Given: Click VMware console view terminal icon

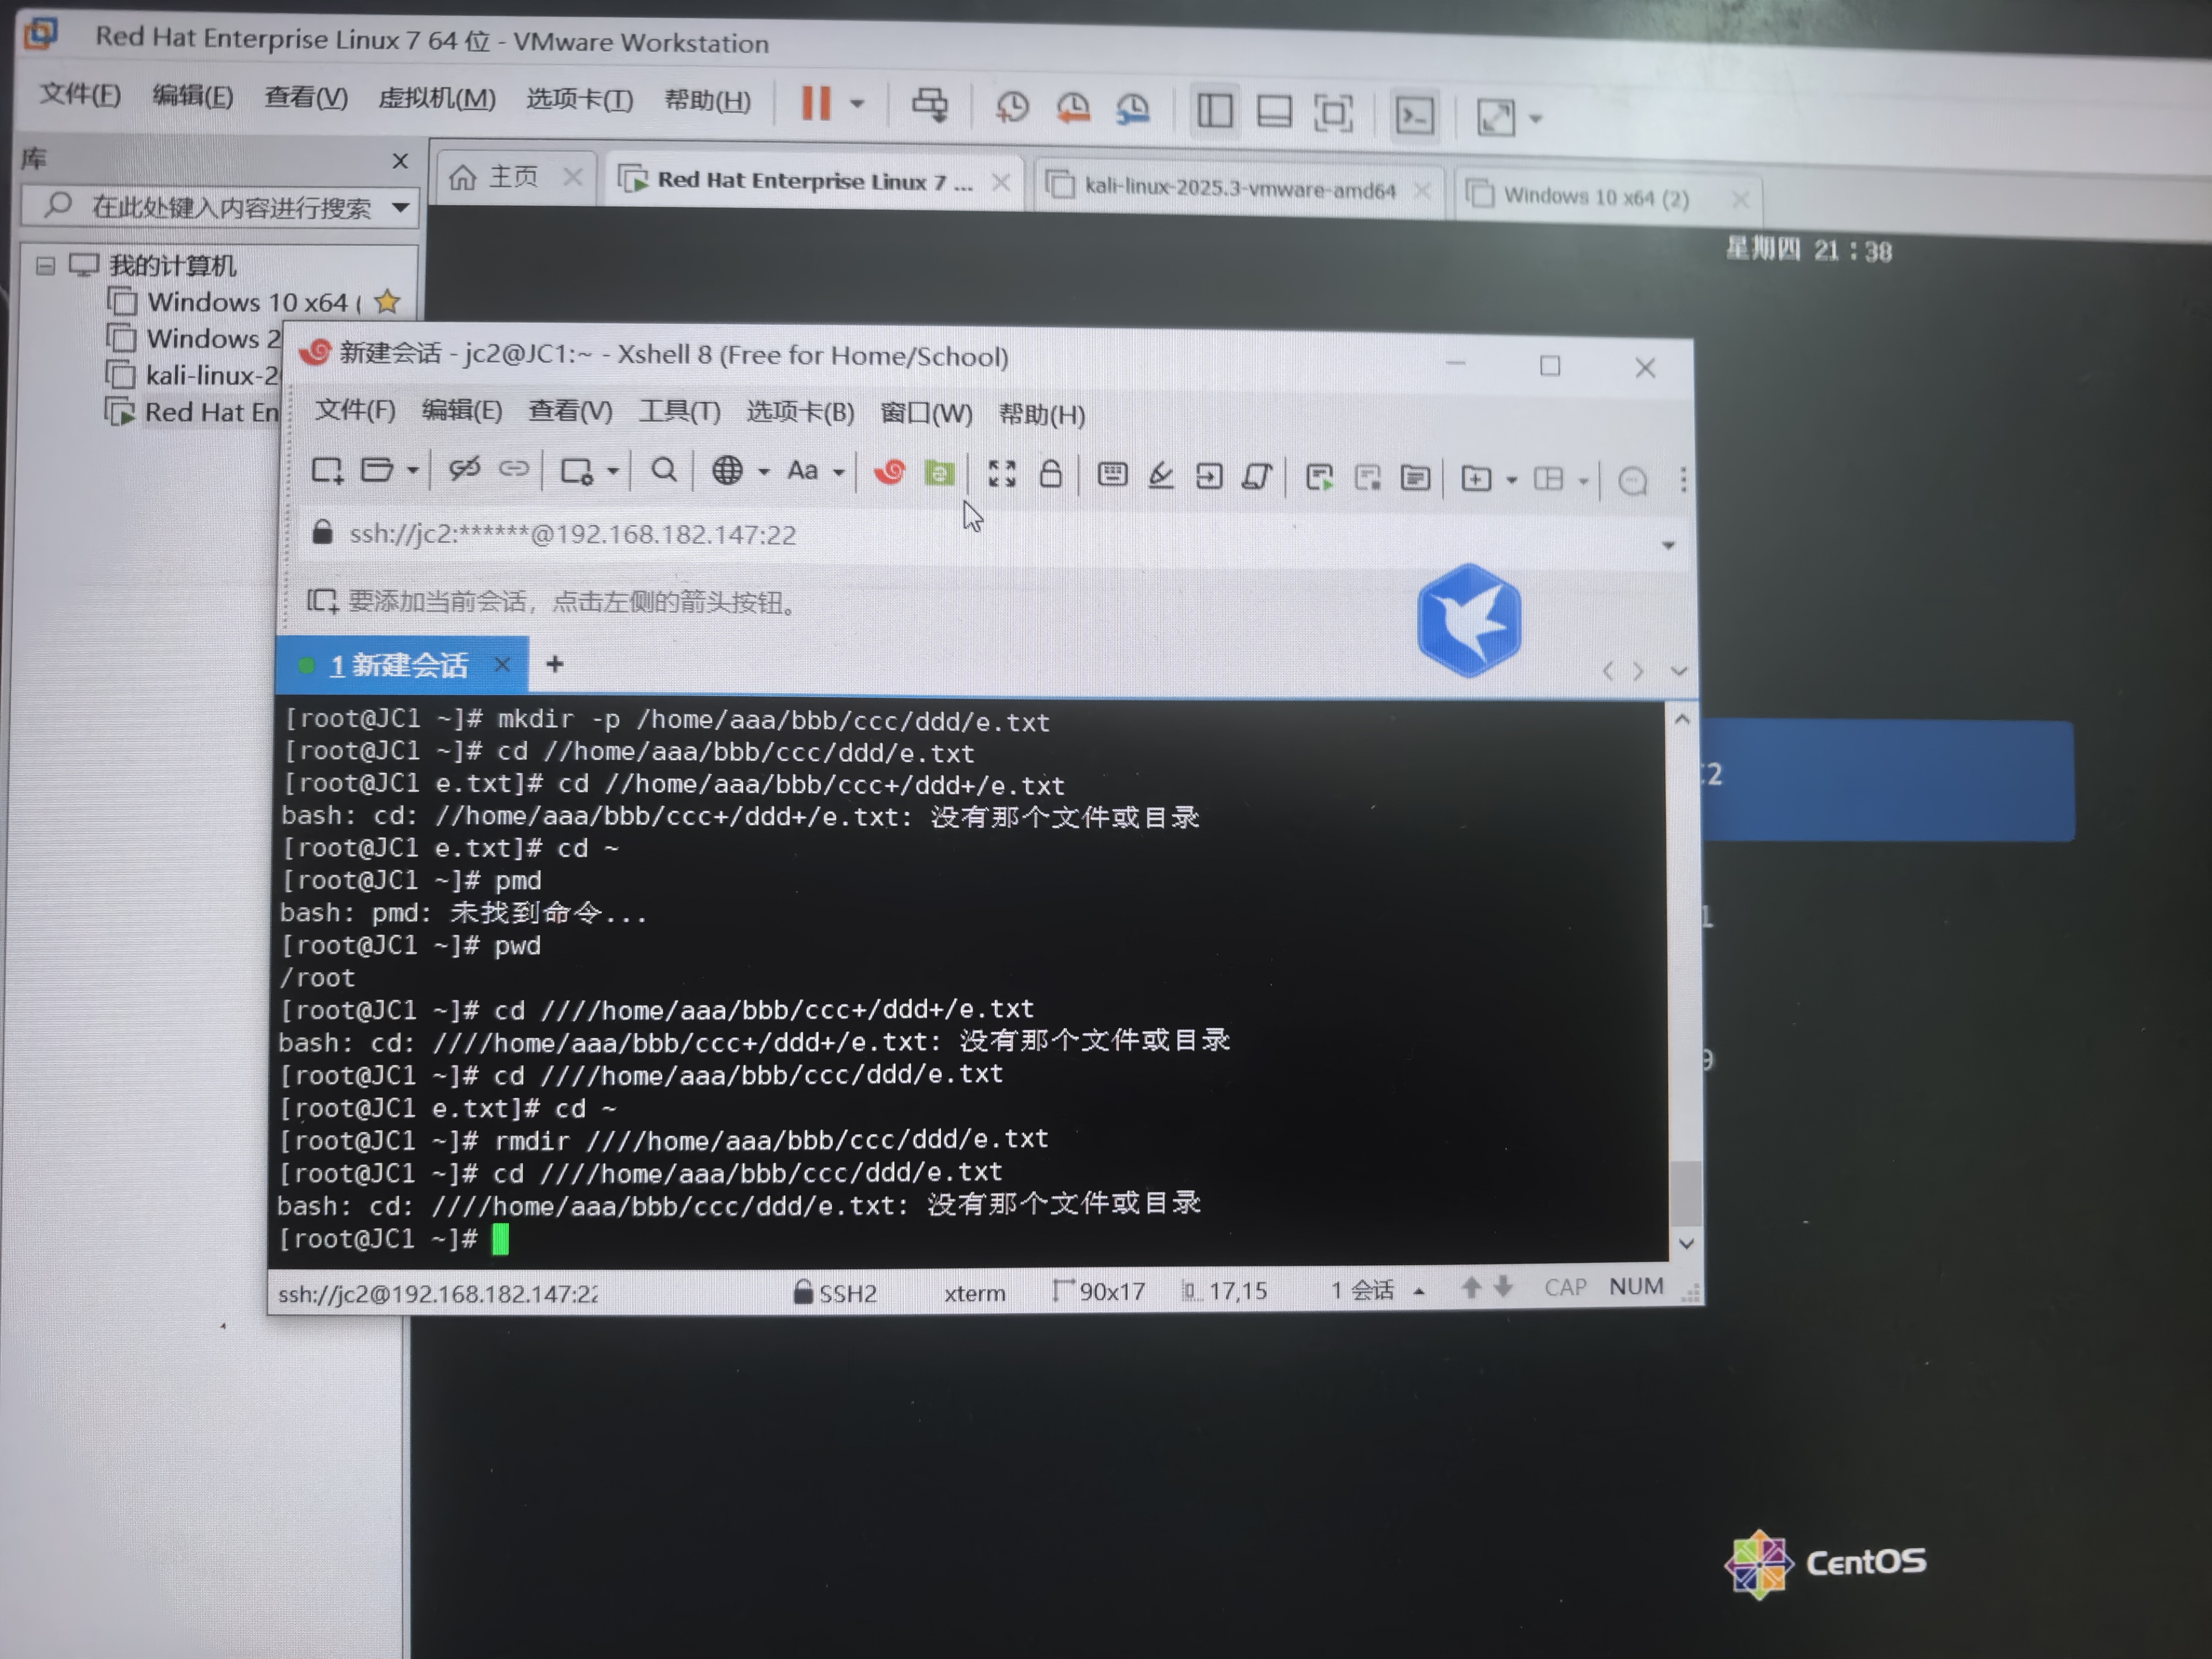Looking at the screenshot, I should (1414, 116).
